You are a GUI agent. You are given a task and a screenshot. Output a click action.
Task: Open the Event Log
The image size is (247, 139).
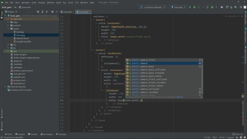(237, 134)
